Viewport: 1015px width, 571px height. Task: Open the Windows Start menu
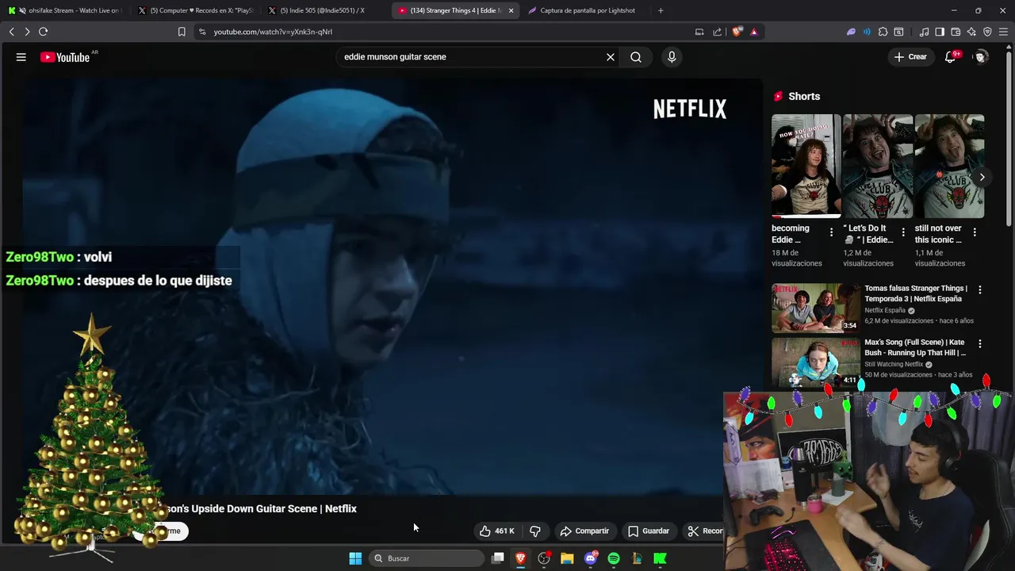(355, 558)
